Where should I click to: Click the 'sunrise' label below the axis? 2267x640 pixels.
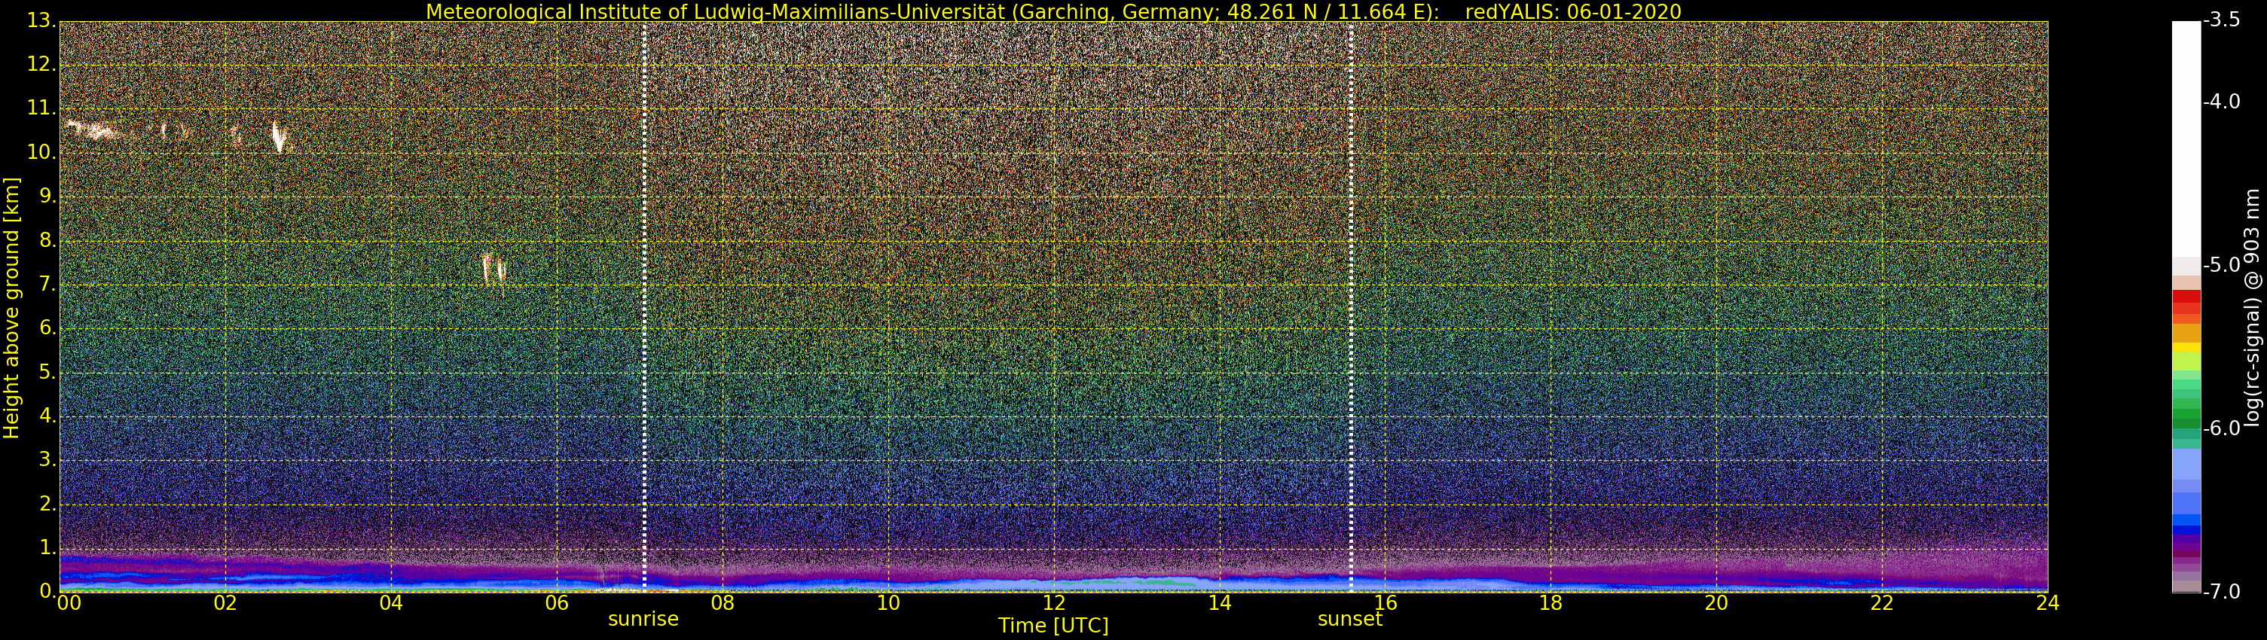click(x=643, y=619)
